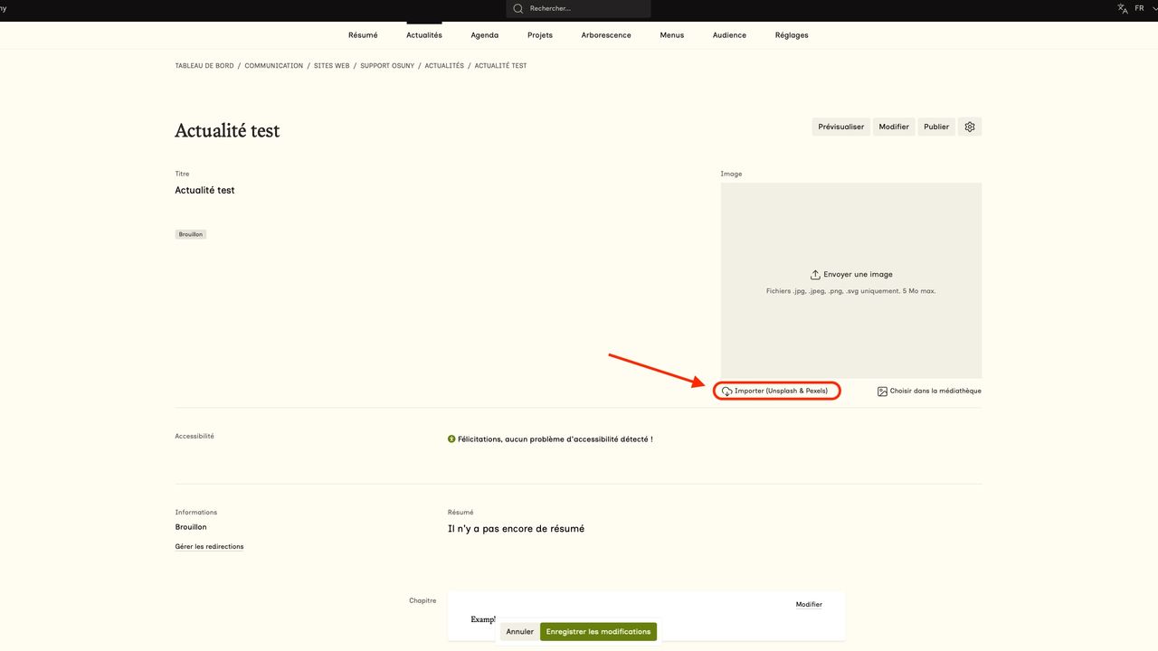This screenshot has width=1158, height=651.
Task: Click the media library picture icon
Action: [882, 392]
